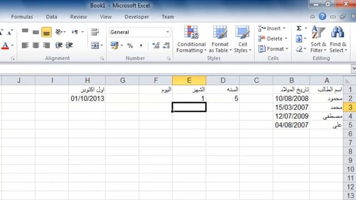Click the Clear eraser icon
The image size is (356, 200).
coord(299,49)
